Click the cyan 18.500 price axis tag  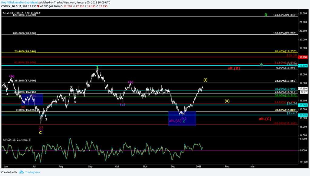coord(303,66)
